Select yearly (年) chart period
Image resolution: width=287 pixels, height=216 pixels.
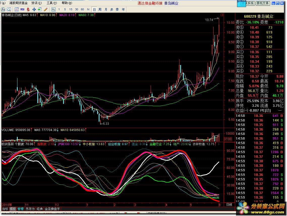(x=123, y=10)
